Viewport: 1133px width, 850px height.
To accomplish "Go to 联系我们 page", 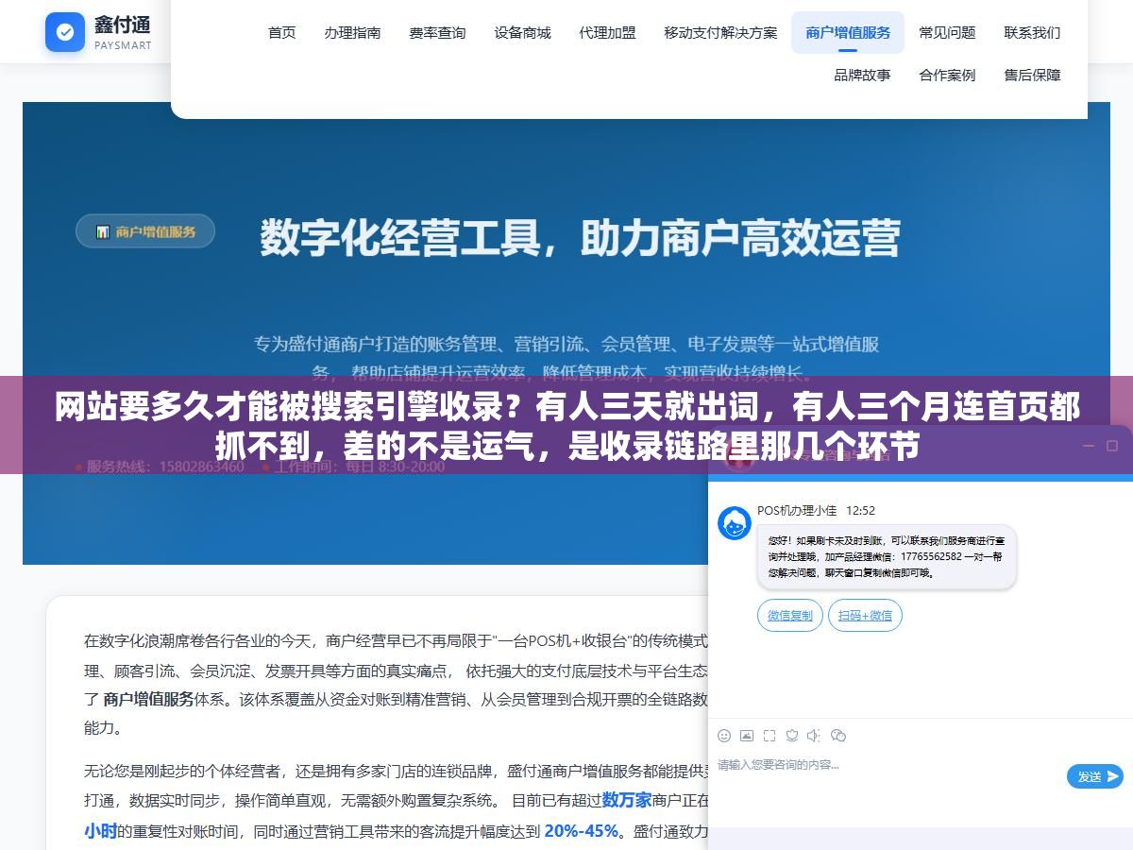I will click(1033, 33).
